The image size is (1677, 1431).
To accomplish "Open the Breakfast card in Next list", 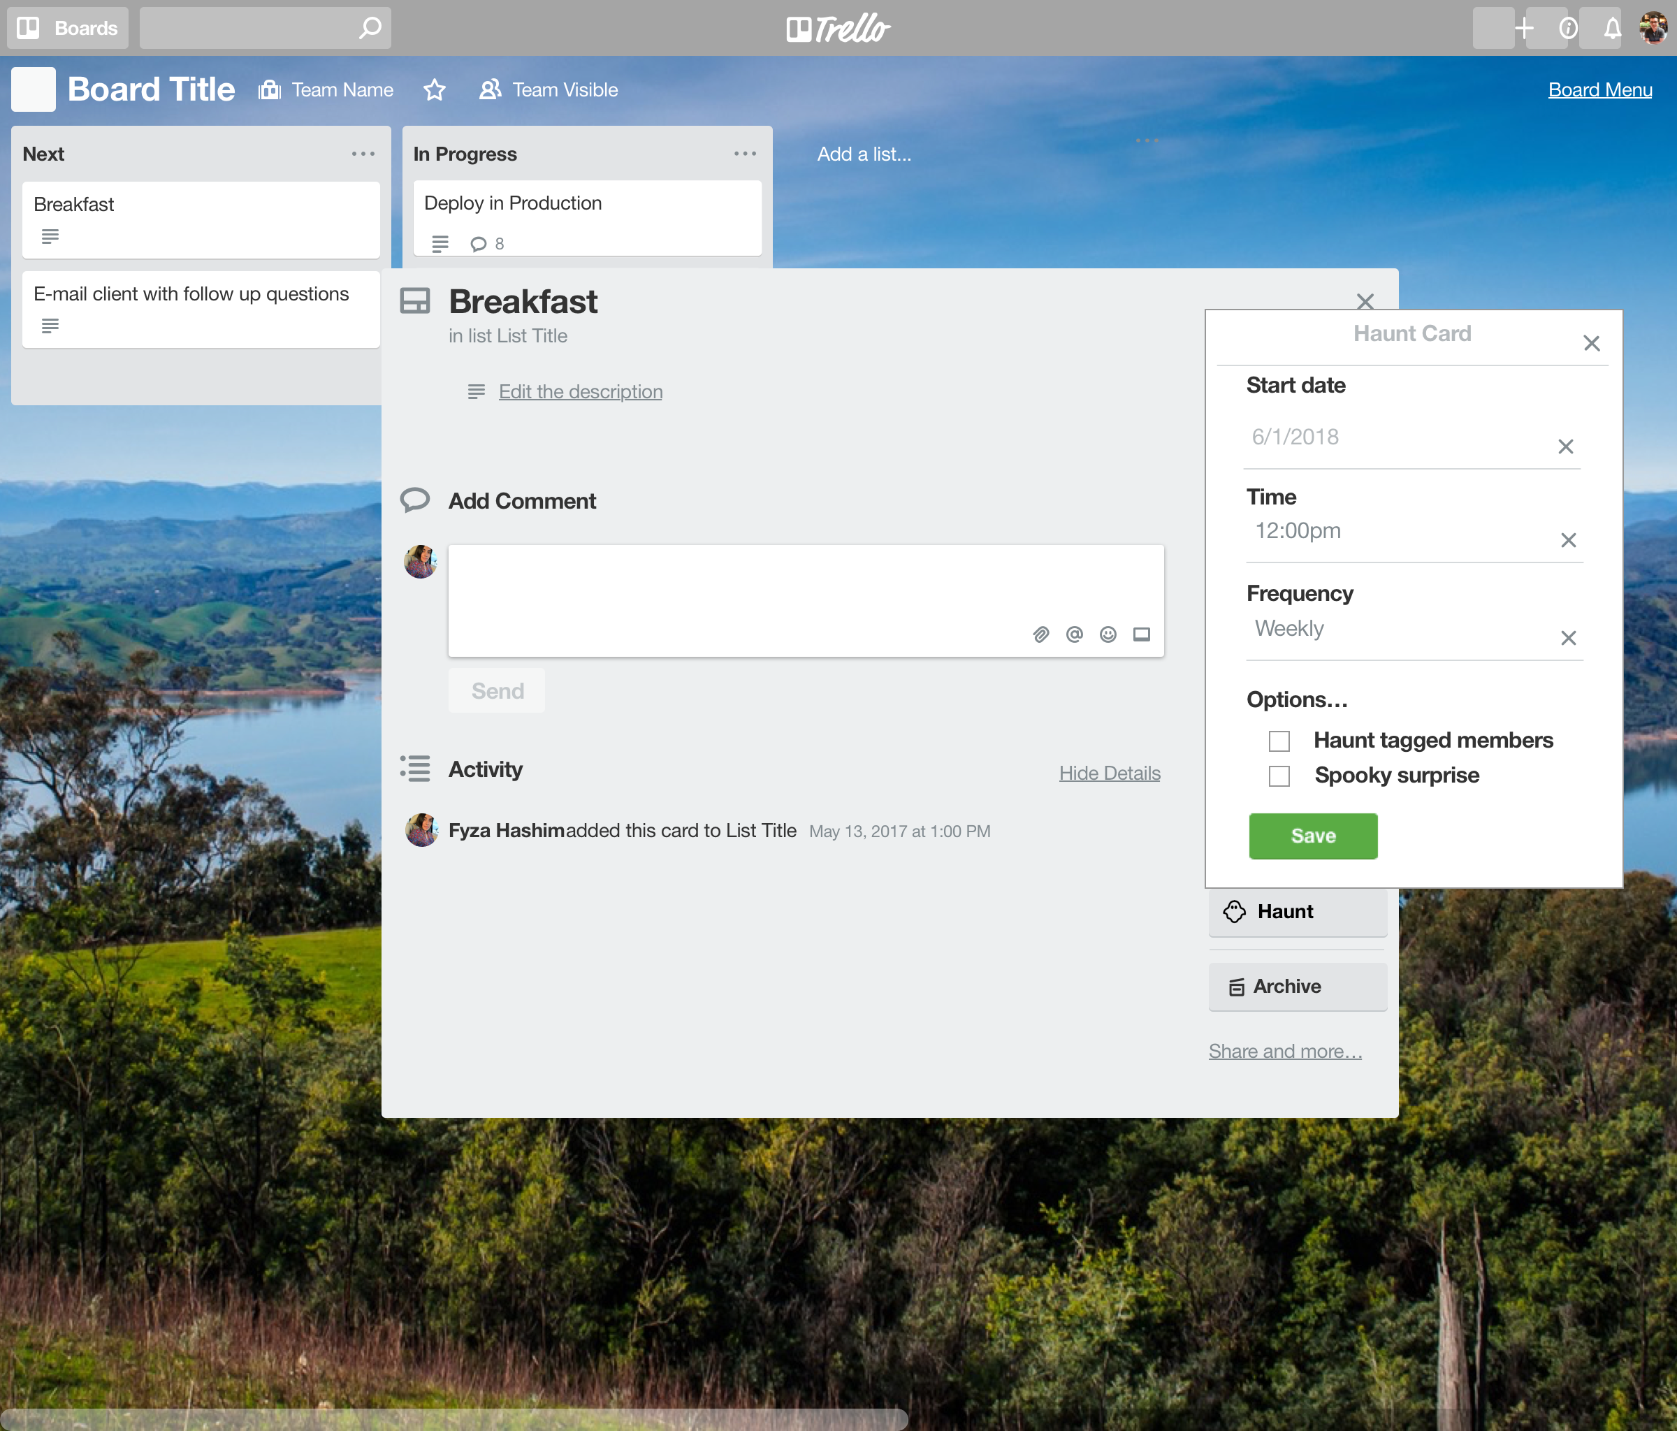I will [x=201, y=220].
